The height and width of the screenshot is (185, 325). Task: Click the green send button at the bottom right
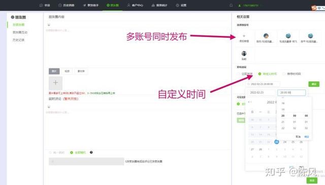pos(312,180)
